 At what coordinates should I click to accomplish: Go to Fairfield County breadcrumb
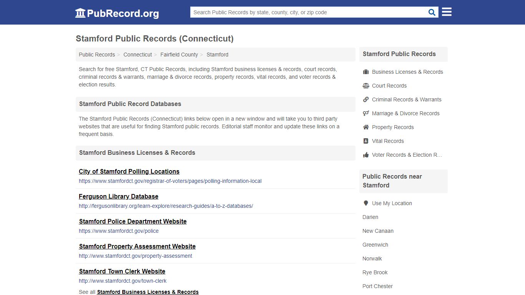(x=179, y=55)
